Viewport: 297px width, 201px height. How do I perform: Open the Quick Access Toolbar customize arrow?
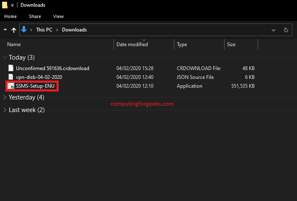point(12,5)
